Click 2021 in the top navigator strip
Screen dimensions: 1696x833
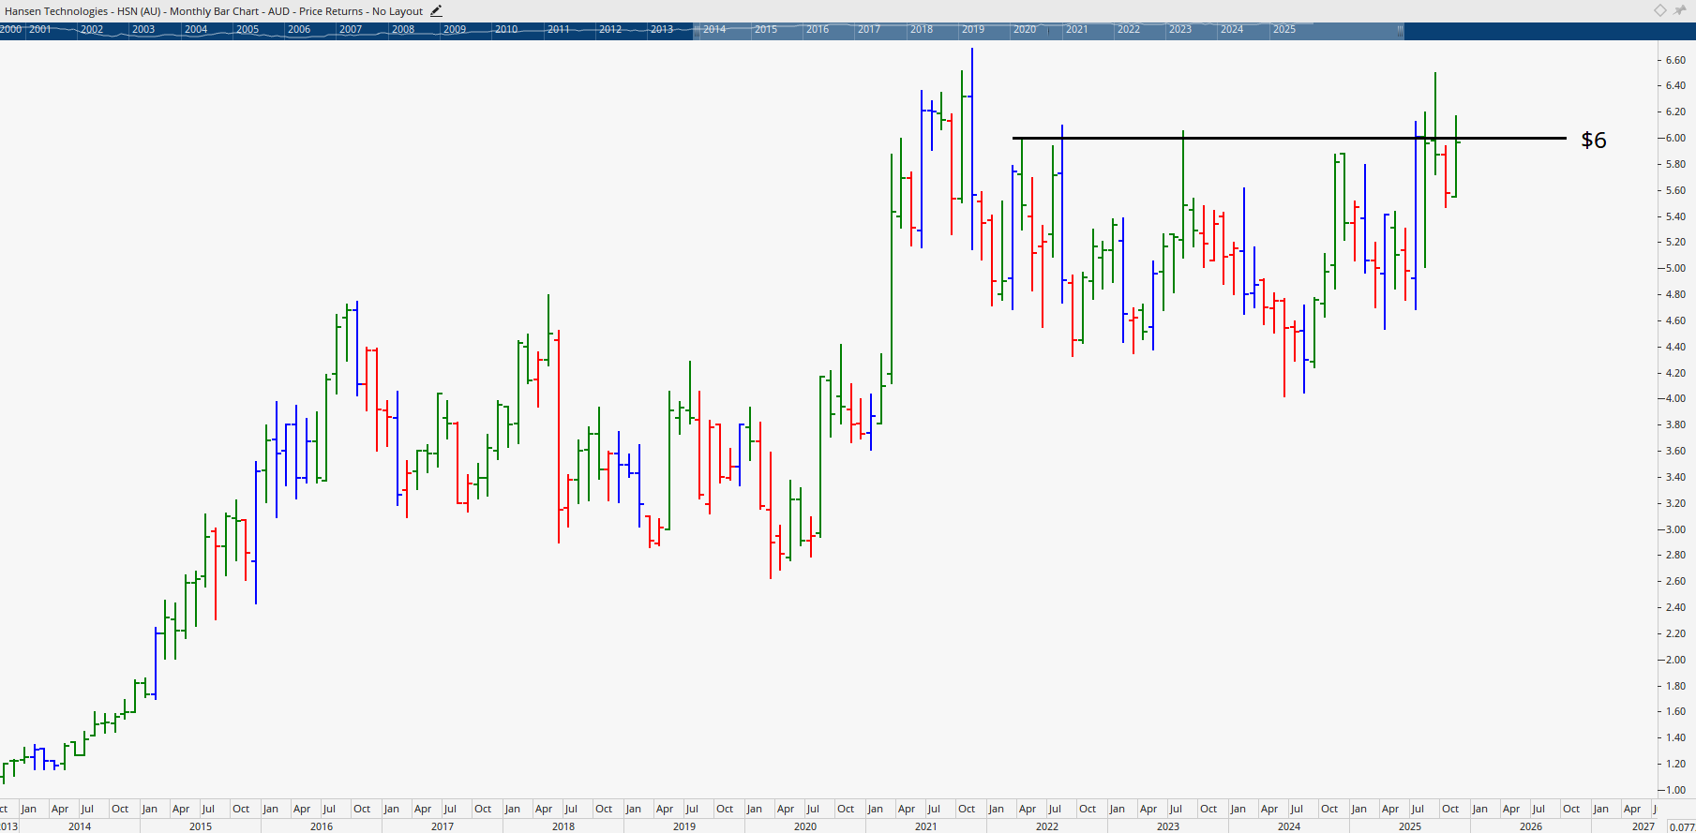1077,29
